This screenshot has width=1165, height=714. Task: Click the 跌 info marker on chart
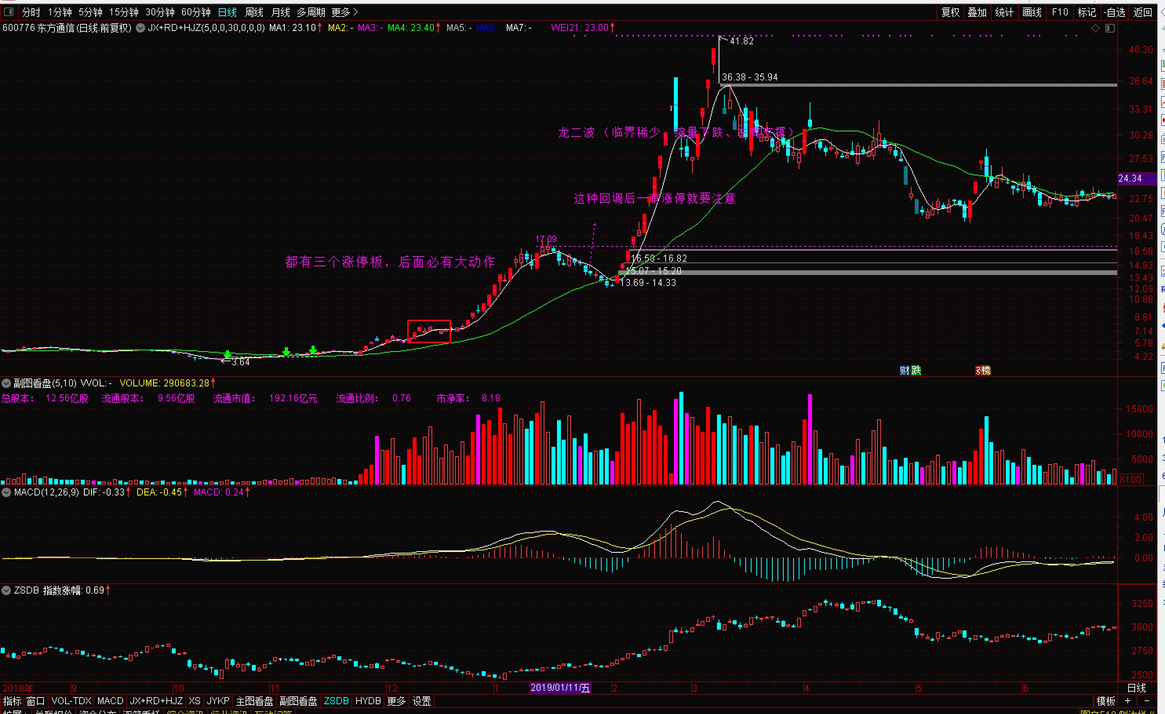click(x=916, y=370)
